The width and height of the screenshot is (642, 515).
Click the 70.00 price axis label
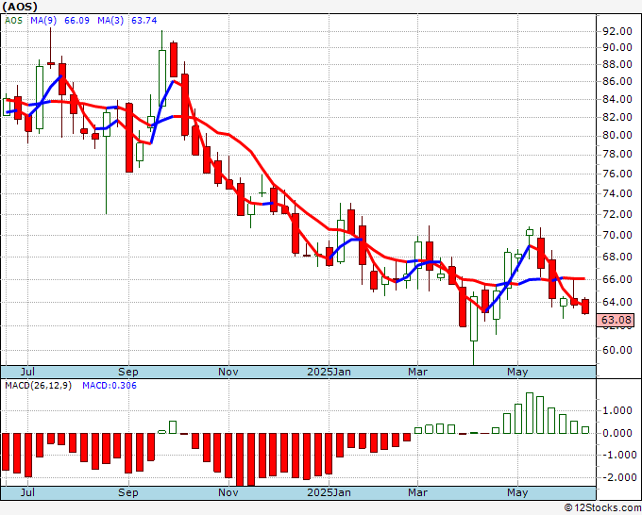tap(617, 235)
